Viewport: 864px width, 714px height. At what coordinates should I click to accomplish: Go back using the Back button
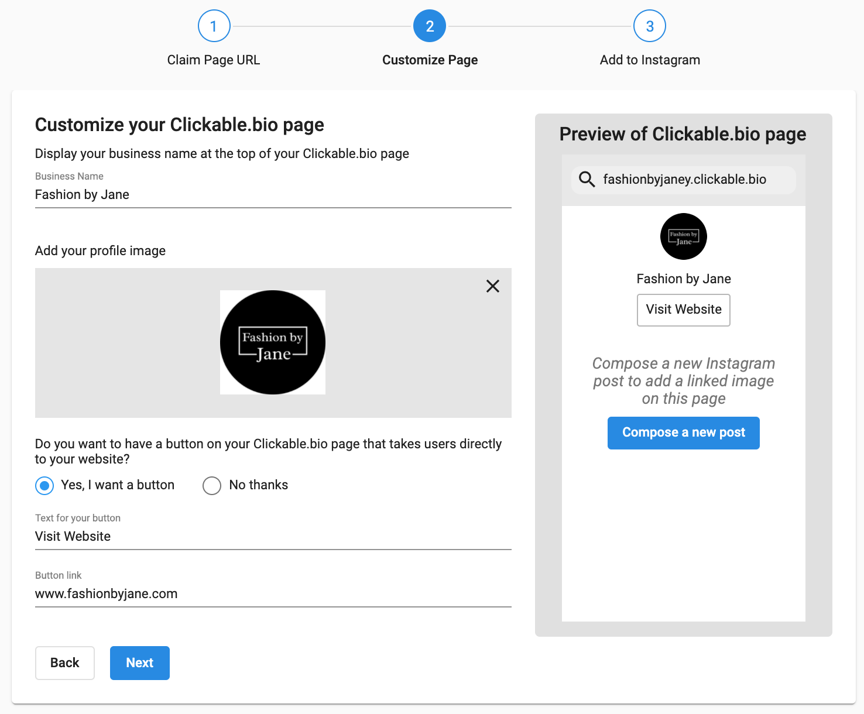point(64,662)
